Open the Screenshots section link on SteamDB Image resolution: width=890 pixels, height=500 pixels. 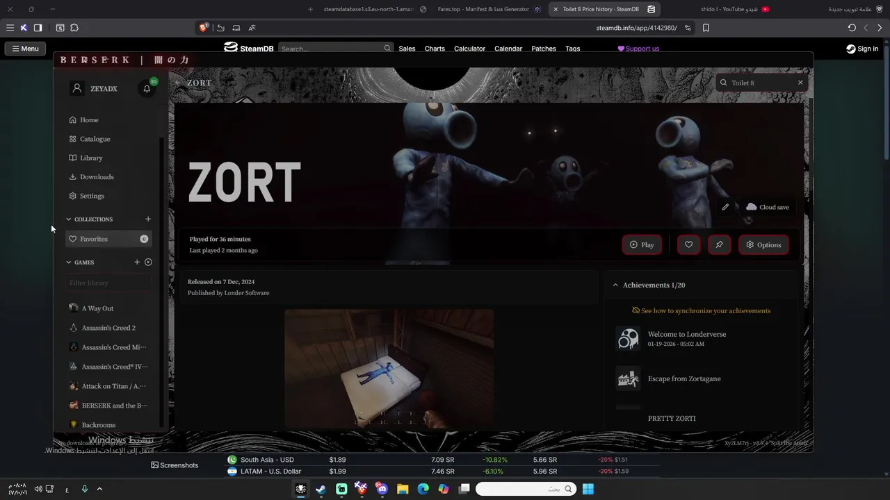(x=175, y=465)
